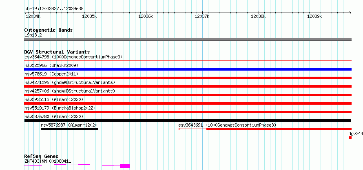
Task: Click the 12039k ruler tick label
Action: point(314,16)
